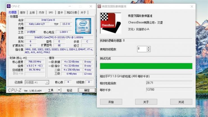This screenshot has height=117, width=208.
Task: Click the 确定 button in CPU-Z
Action: 87,90
